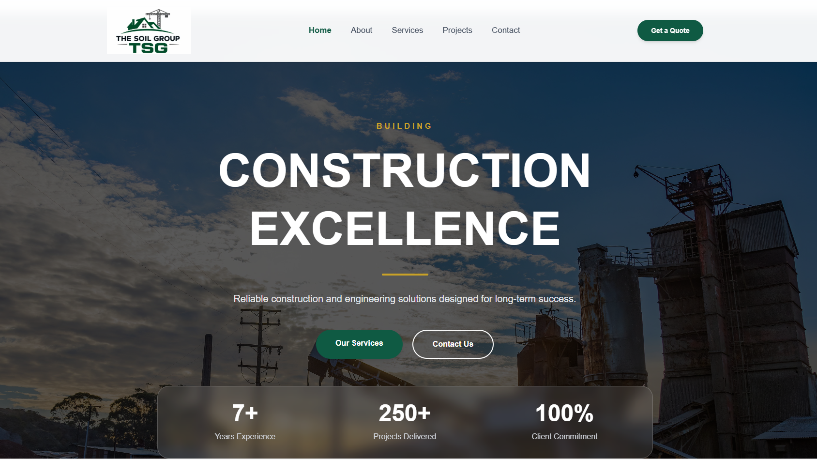Select the 250+ Projects Delivered stat

pos(405,421)
